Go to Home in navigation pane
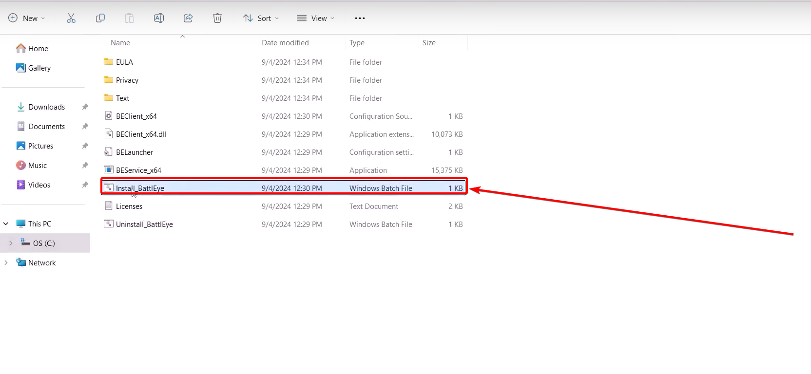Image resolution: width=811 pixels, height=374 pixels. click(32, 48)
